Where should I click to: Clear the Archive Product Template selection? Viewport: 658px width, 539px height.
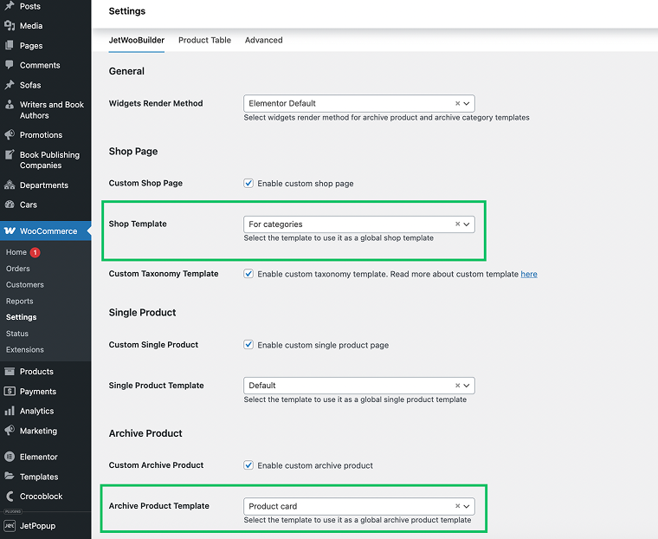[x=457, y=506]
